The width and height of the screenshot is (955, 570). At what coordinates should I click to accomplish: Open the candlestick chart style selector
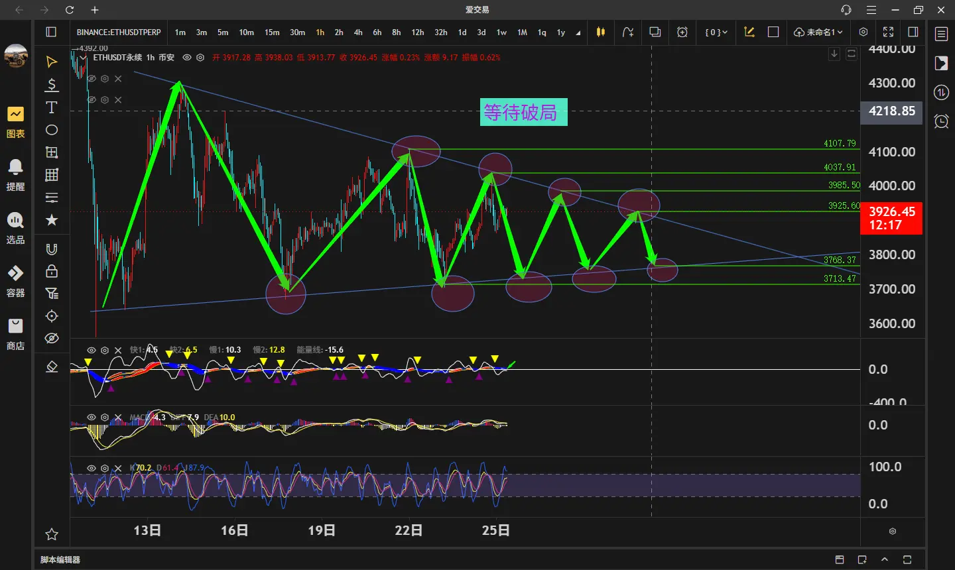[x=601, y=32]
